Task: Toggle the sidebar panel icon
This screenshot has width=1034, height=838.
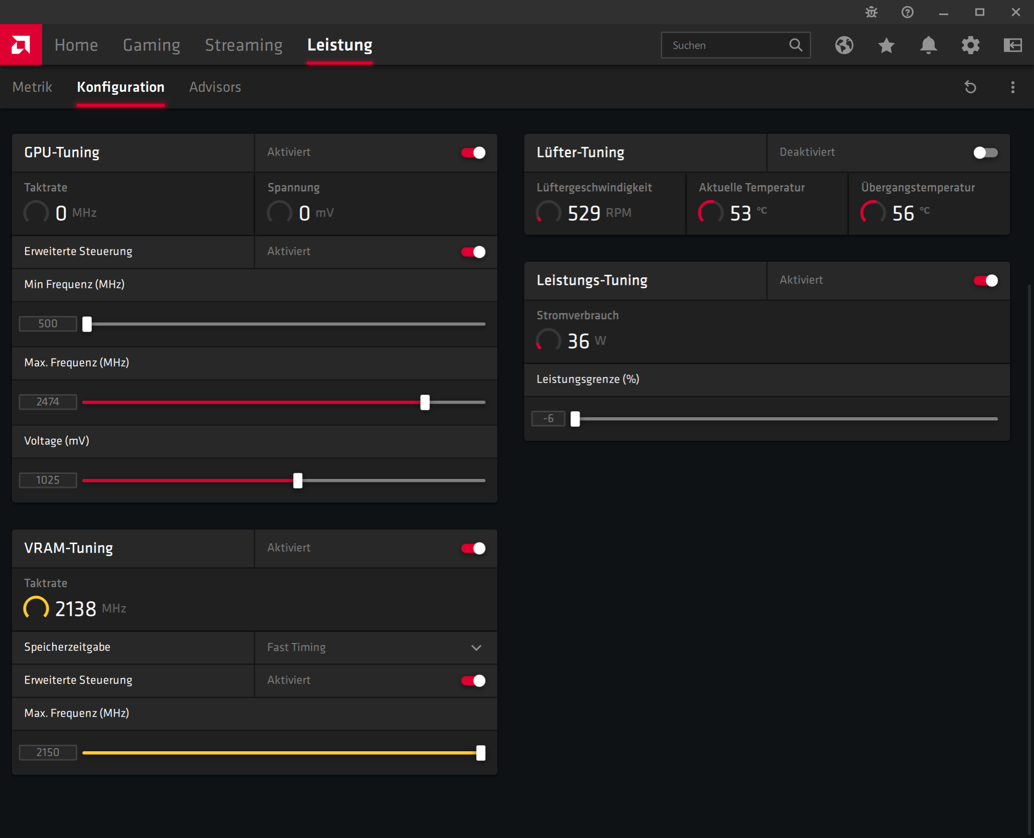Action: [x=1012, y=45]
